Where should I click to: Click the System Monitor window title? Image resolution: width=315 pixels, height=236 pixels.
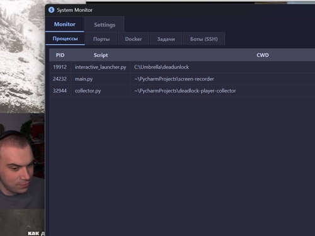coord(74,10)
